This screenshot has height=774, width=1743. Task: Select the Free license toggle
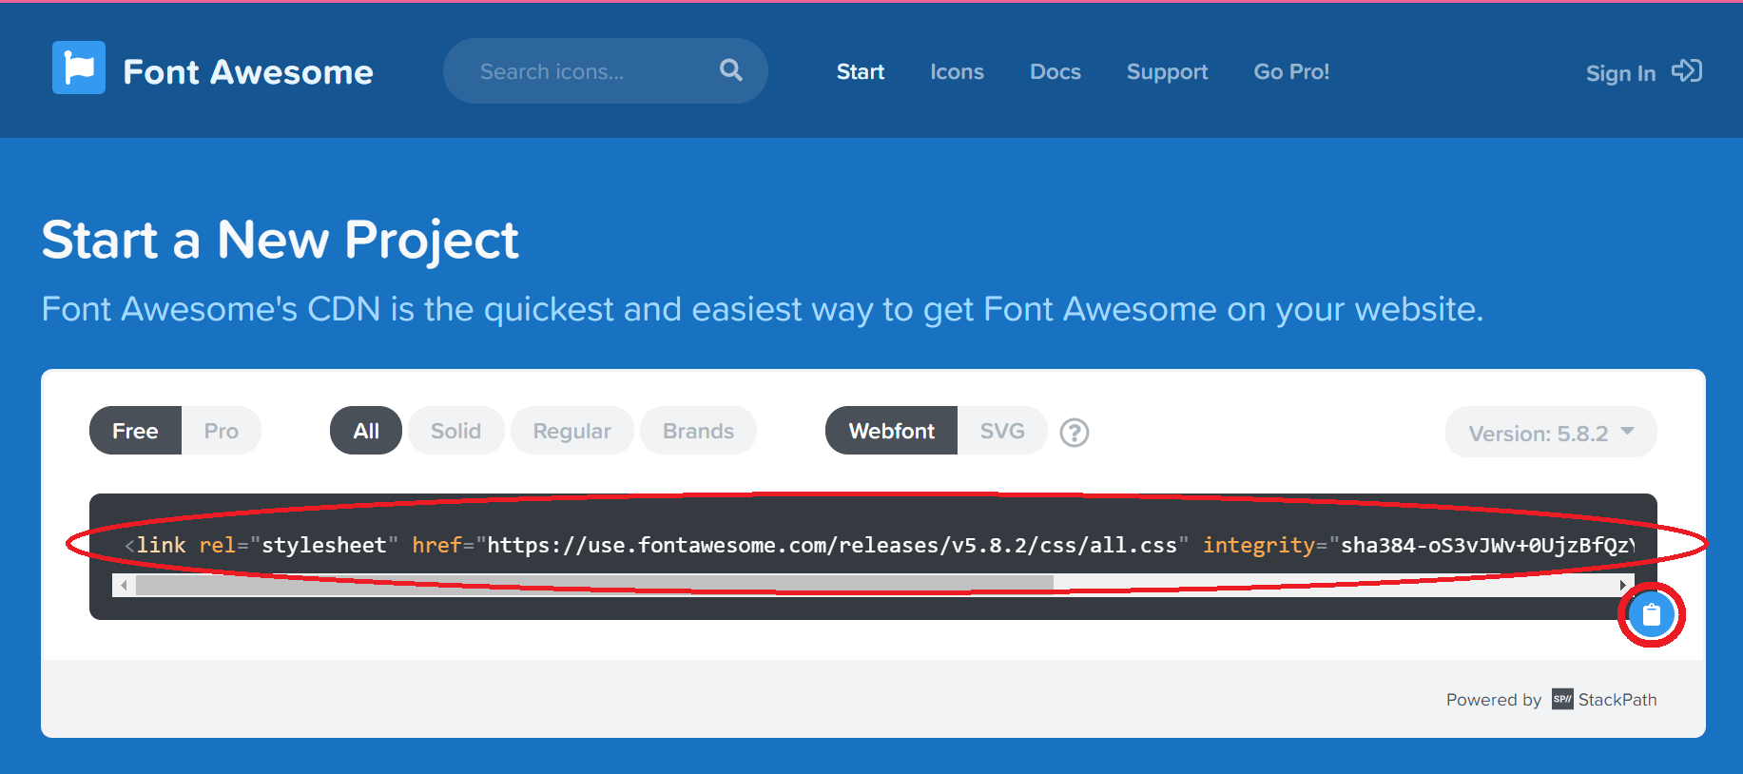click(135, 431)
